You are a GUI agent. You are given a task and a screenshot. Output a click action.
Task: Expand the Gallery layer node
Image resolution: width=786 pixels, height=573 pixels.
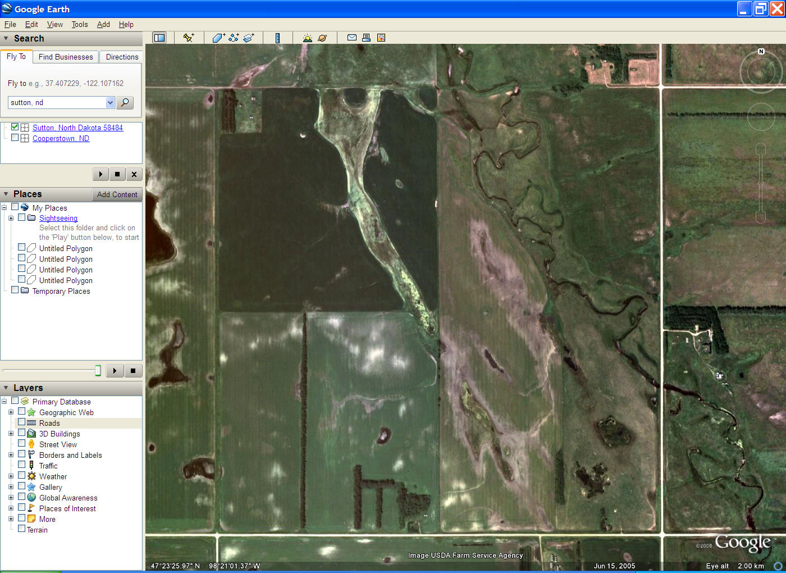pos(11,487)
